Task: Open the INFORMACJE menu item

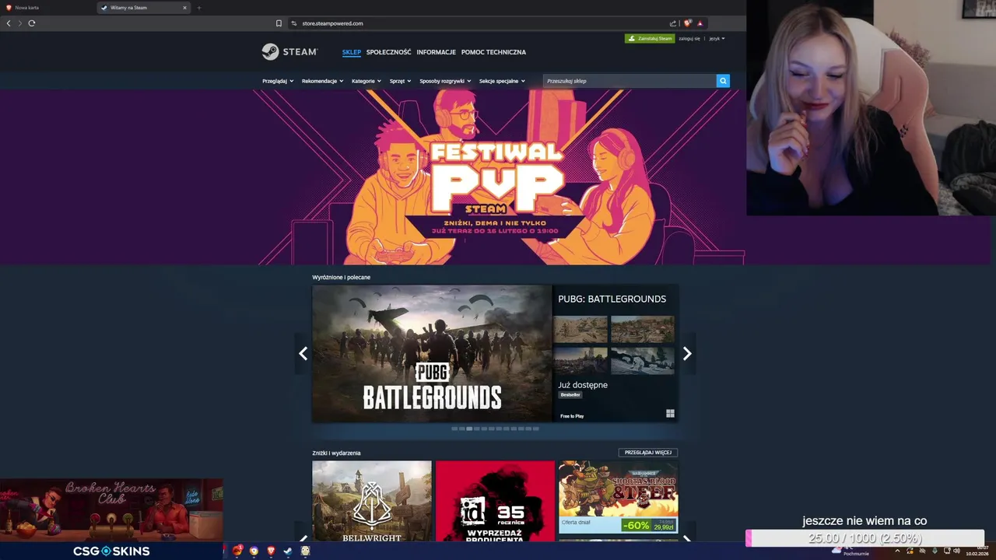Action: (x=436, y=52)
